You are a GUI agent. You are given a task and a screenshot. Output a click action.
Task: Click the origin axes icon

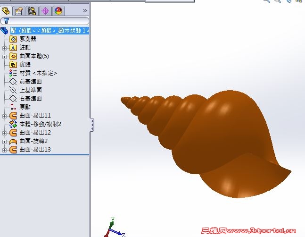coord(13,107)
